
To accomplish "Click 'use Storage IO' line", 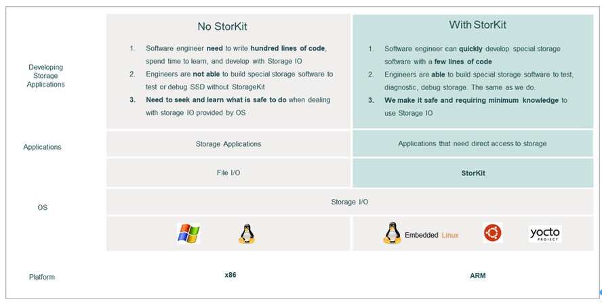I will coord(409,113).
